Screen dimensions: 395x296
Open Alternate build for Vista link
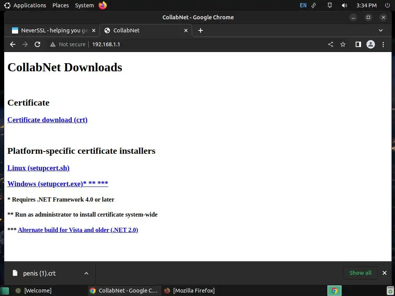tap(78, 230)
